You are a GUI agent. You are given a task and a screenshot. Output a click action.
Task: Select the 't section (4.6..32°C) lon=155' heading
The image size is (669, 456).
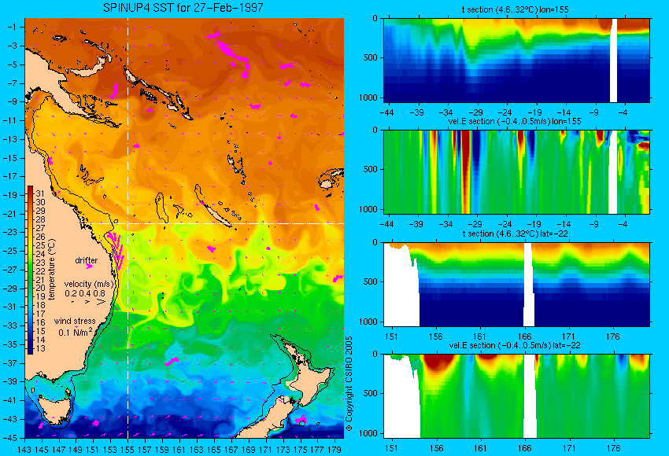pos(515,9)
